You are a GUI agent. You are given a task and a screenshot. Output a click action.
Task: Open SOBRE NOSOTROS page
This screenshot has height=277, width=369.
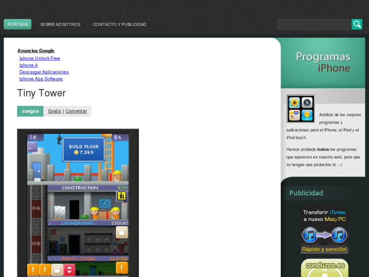(x=60, y=24)
